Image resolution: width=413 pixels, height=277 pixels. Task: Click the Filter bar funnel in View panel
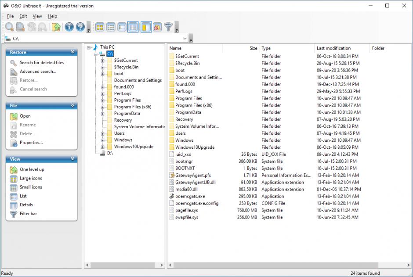coord(14,214)
